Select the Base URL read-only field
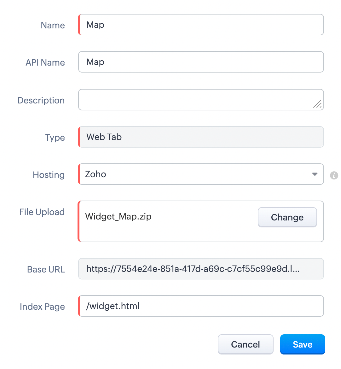Viewport: 341px width, 369px height. [201, 269]
